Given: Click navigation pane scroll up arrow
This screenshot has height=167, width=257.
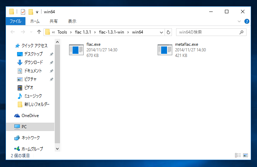Looking at the screenshot, I should coord(58,42).
